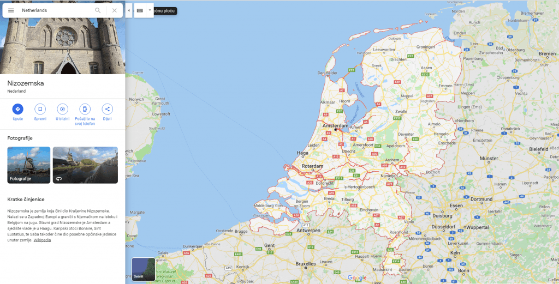This screenshot has height=284, width=559.
Task: Open the Fotografije windmill thumbnail
Action: (29, 165)
